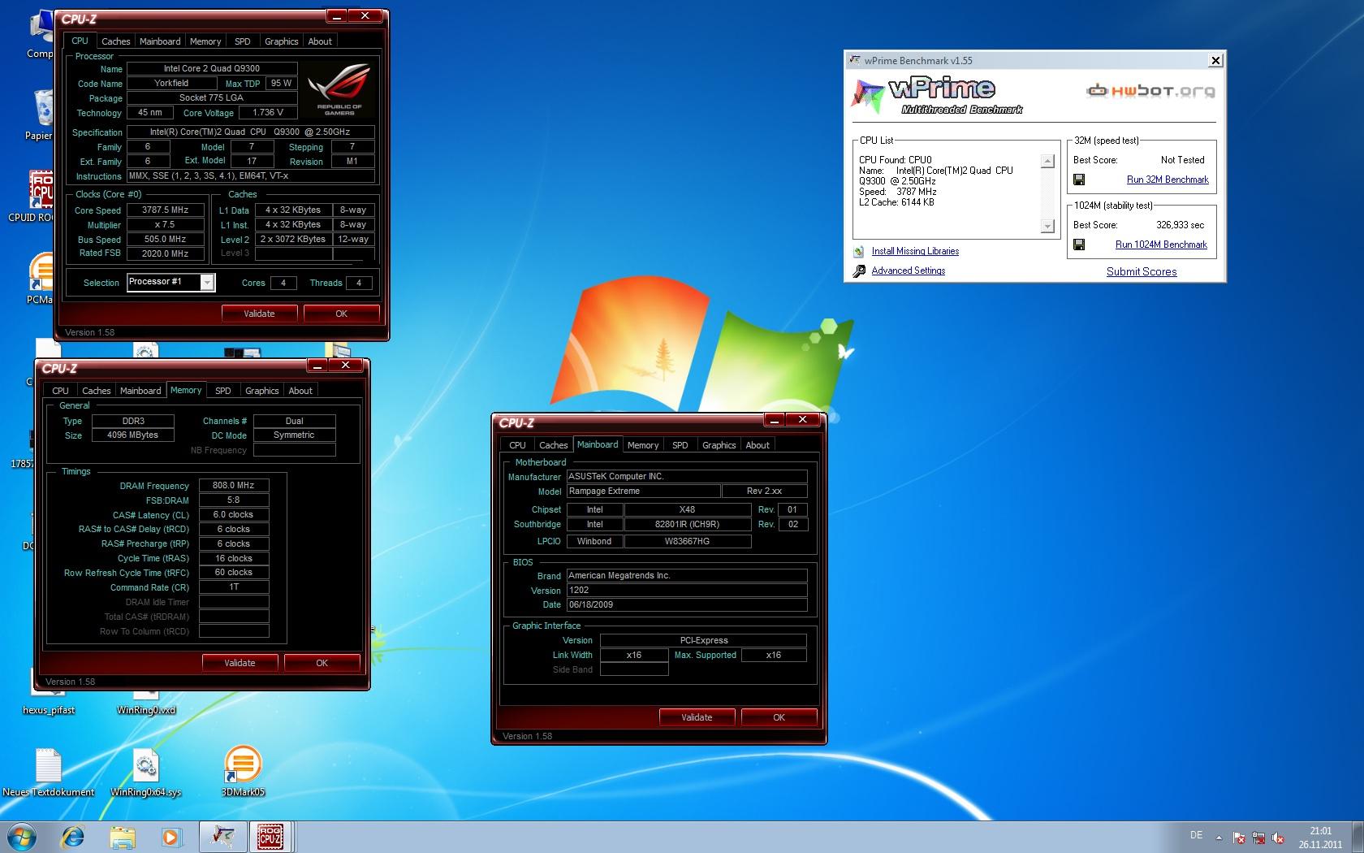
Task: Open the Install Missing Libraries link
Action: tap(915, 251)
